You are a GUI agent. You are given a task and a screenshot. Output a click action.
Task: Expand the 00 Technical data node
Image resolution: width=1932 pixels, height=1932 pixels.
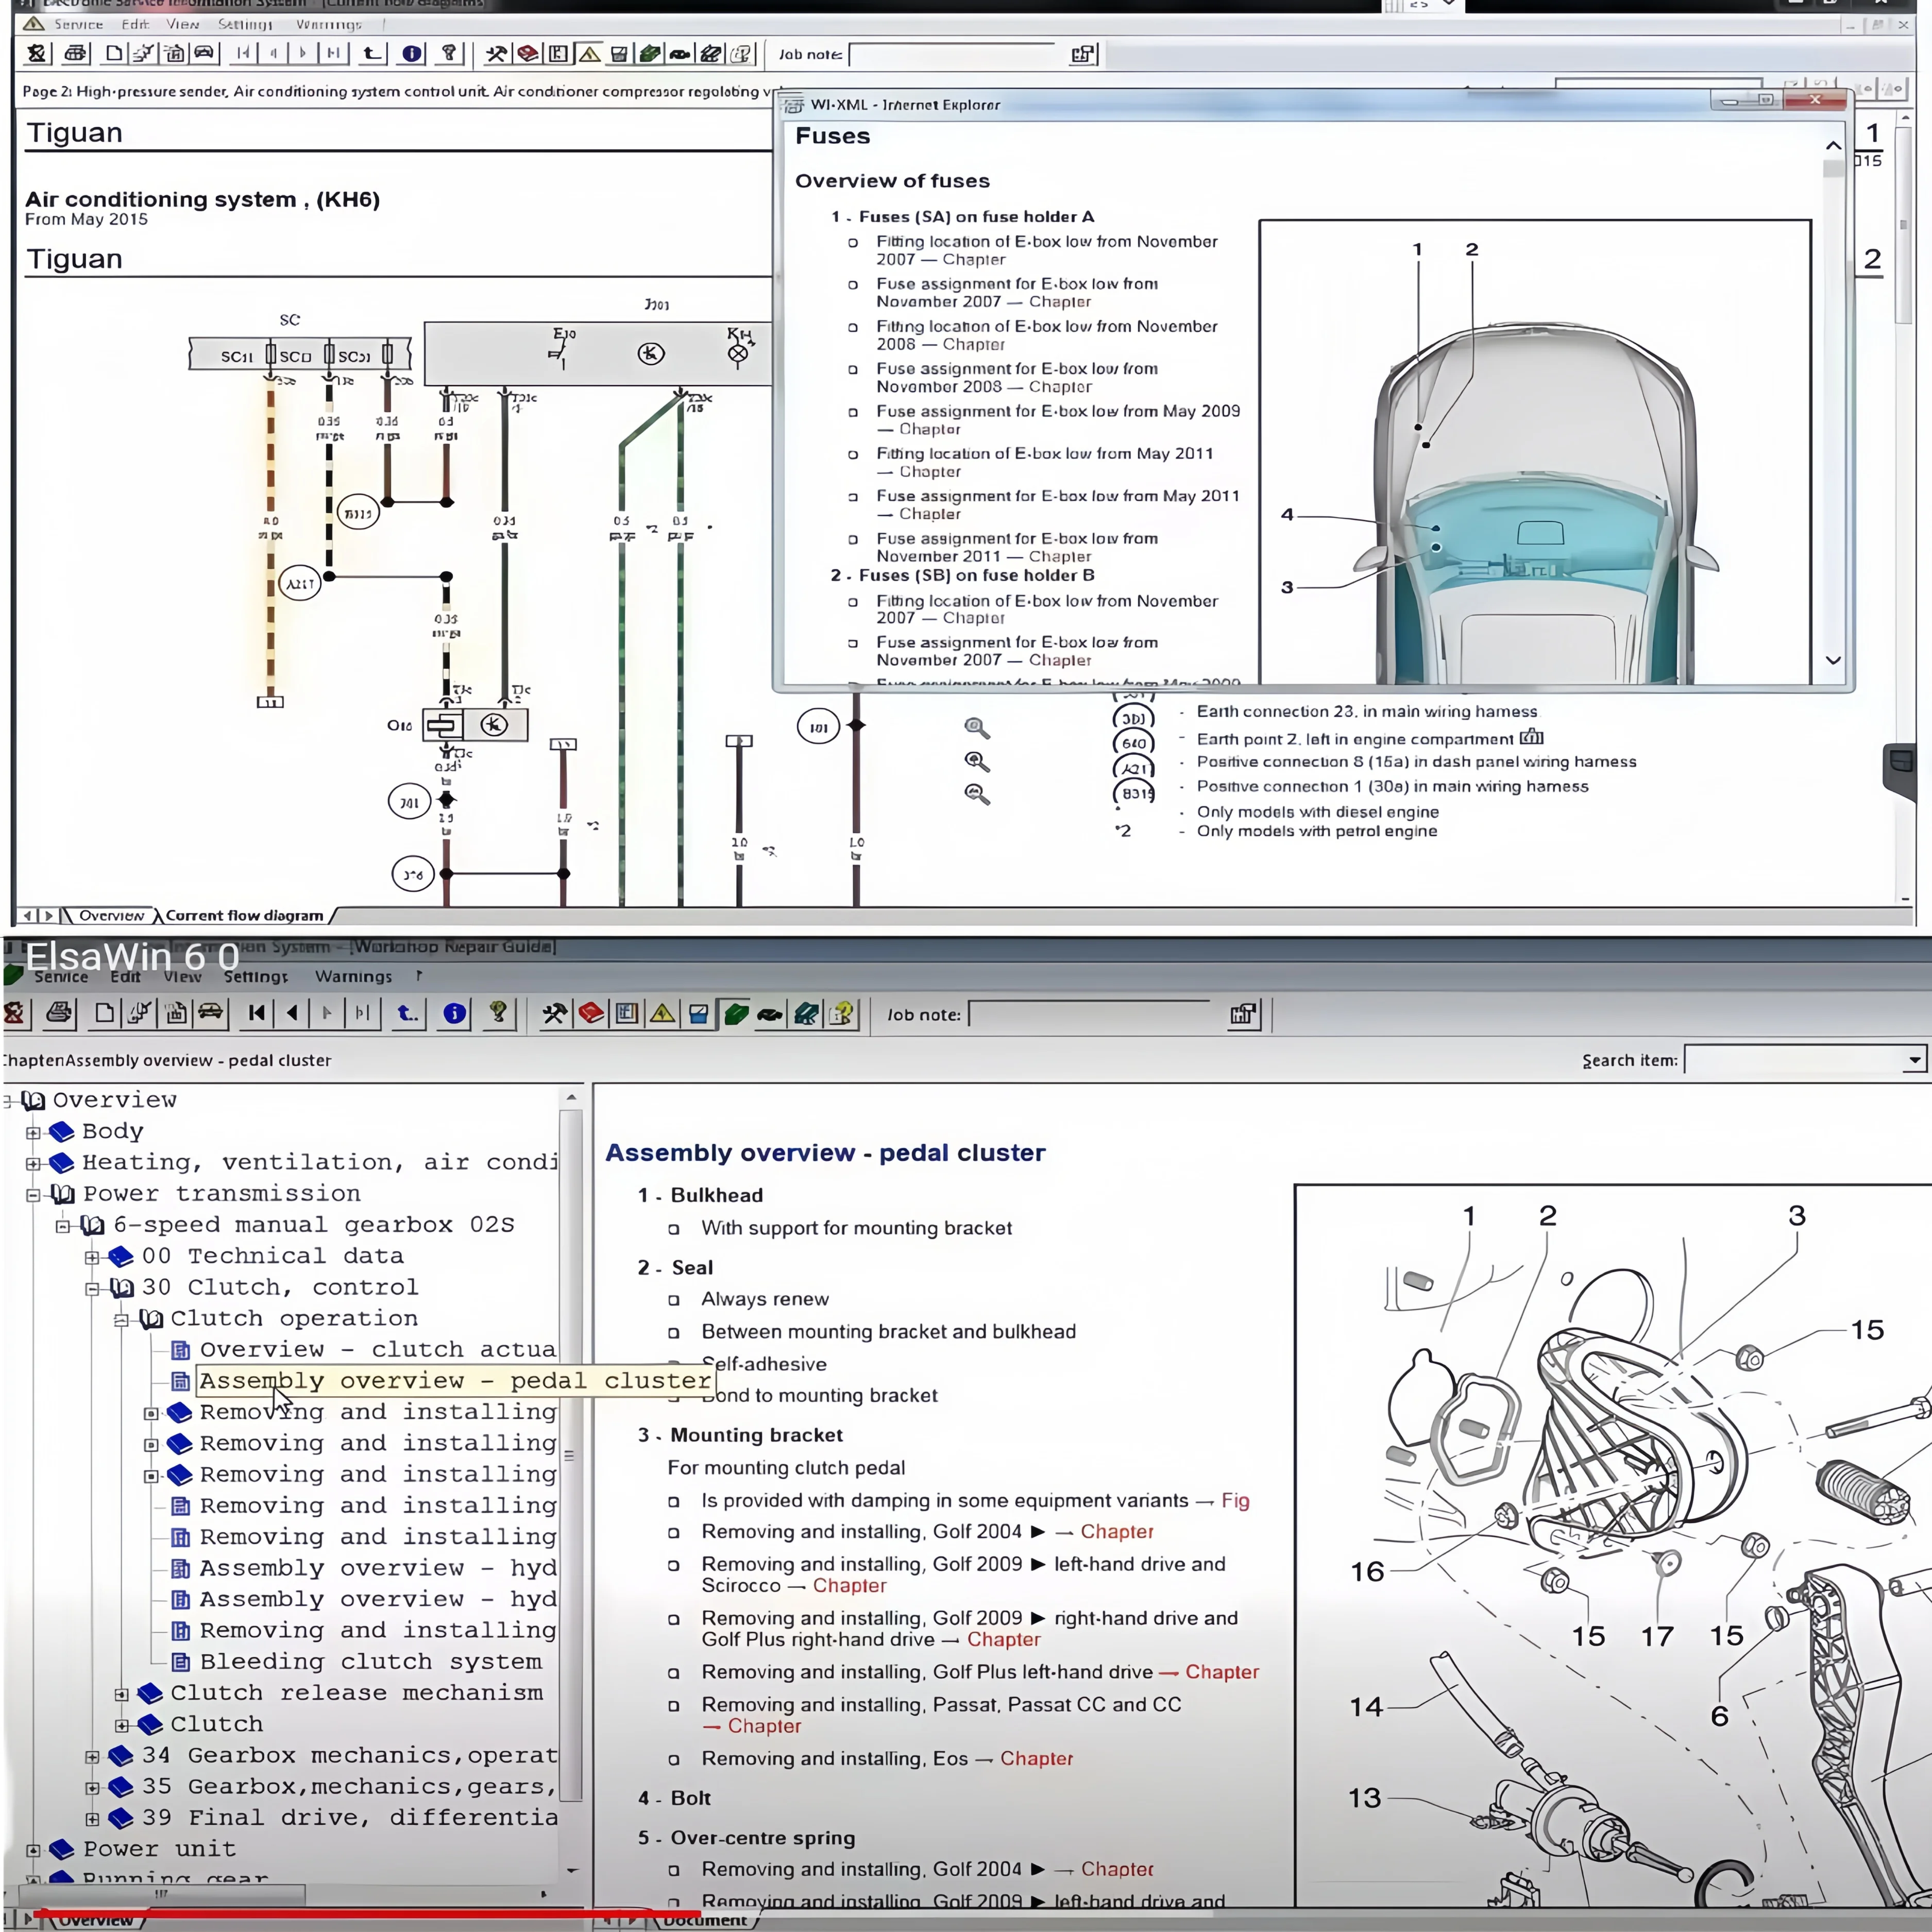coord(92,1257)
